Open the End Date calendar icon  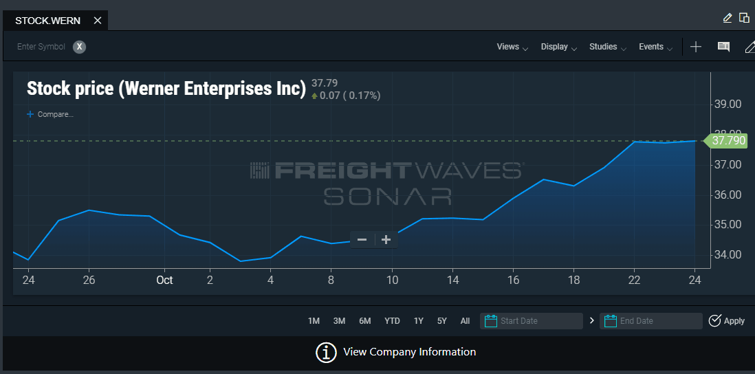[610, 321]
